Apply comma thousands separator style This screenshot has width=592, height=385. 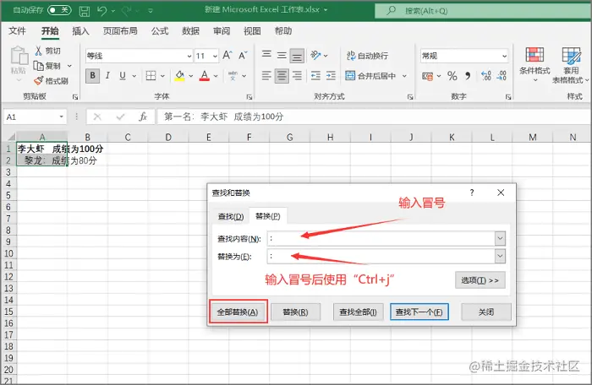click(468, 76)
